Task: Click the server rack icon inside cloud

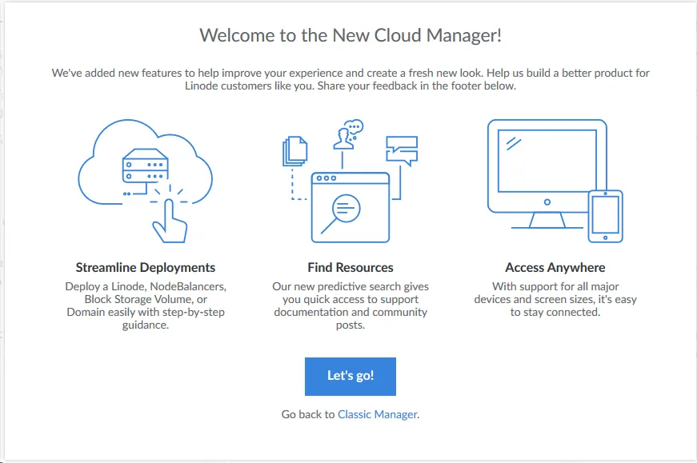Action: (146, 166)
